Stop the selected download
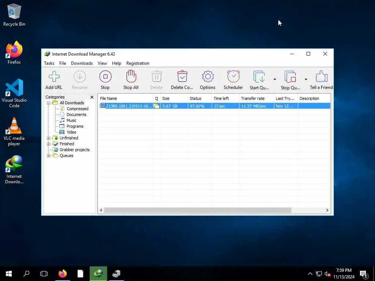Viewport: 375px width, 281px height. point(105,77)
